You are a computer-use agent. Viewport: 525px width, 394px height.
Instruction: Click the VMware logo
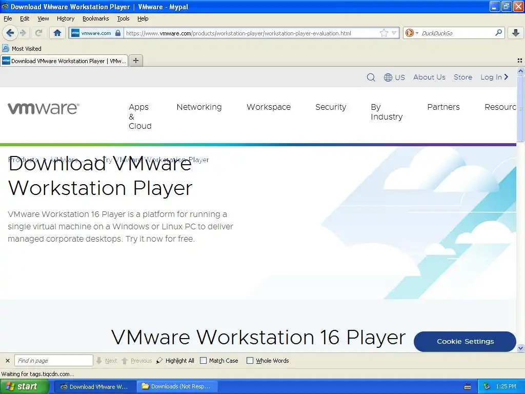44,108
